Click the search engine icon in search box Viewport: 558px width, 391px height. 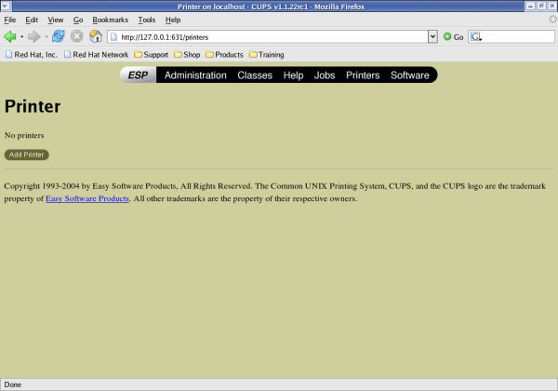pyautogui.click(x=476, y=36)
